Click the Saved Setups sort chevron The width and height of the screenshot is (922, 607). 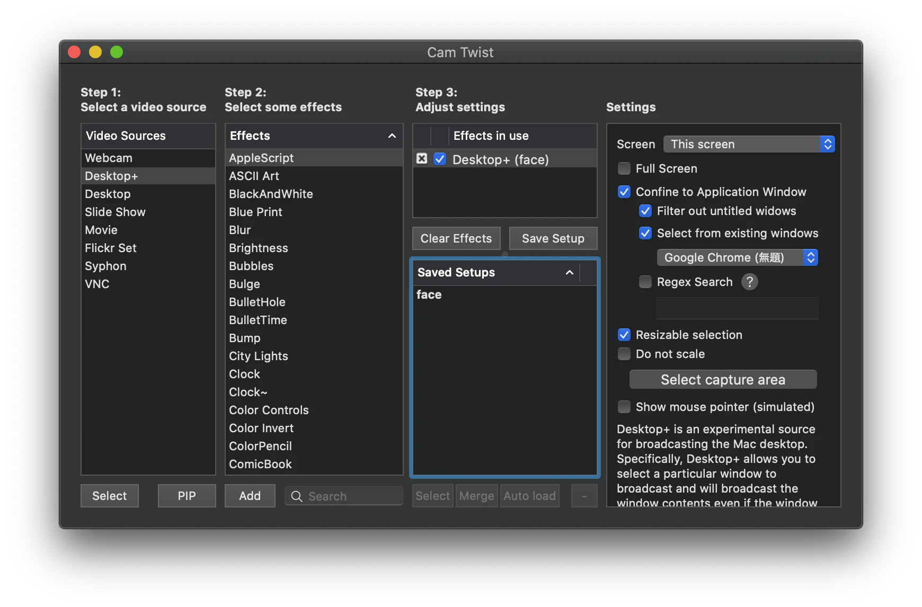pyautogui.click(x=570, y=273)
